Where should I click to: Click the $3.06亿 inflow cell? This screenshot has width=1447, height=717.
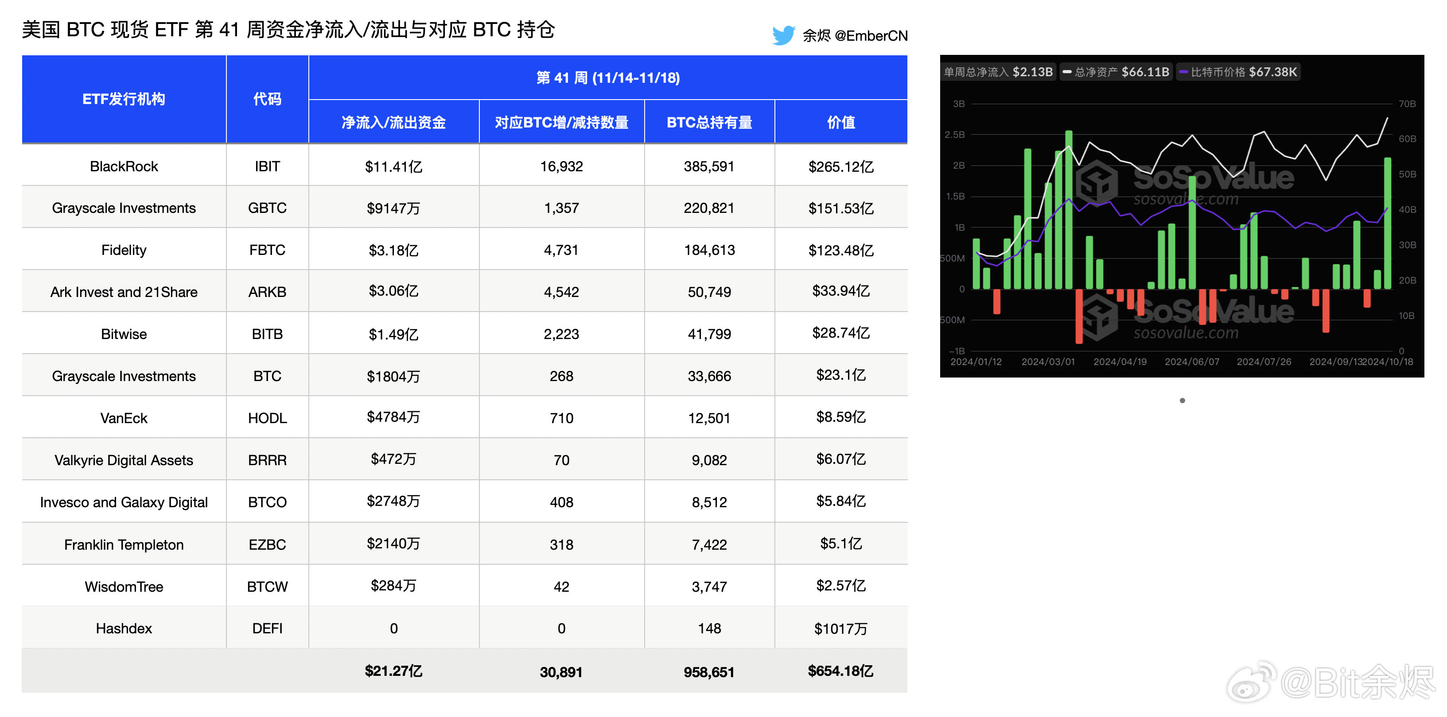[x=394, y=291]
